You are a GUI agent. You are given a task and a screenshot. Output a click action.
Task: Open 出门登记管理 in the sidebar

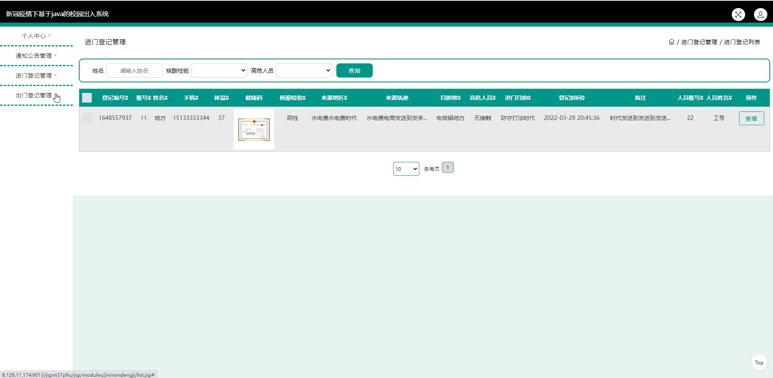(34, 95)
